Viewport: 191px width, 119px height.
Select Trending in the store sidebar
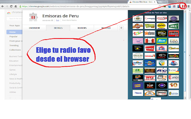coord(14,46)
